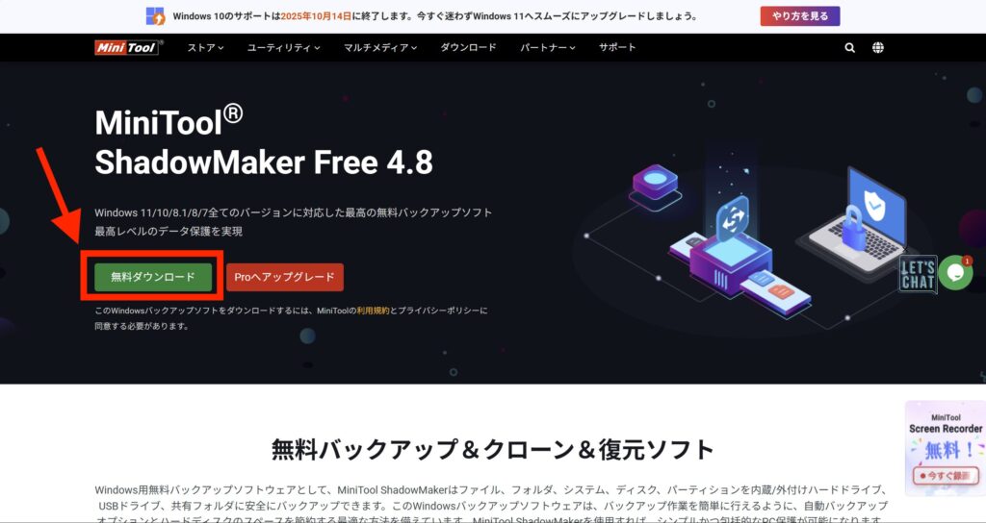The width and height of the screenshot is (986, 523).
Task: Click the やり方を見る banner button
Action: pos(800,16)
